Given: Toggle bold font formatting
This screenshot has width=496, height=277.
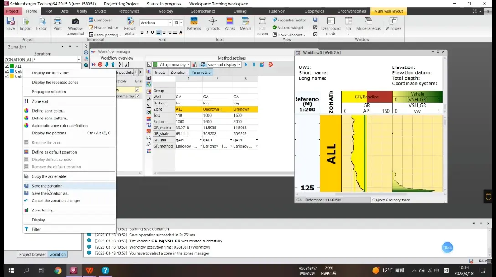Looking at the screenshot, I should [x=142, y=32].
